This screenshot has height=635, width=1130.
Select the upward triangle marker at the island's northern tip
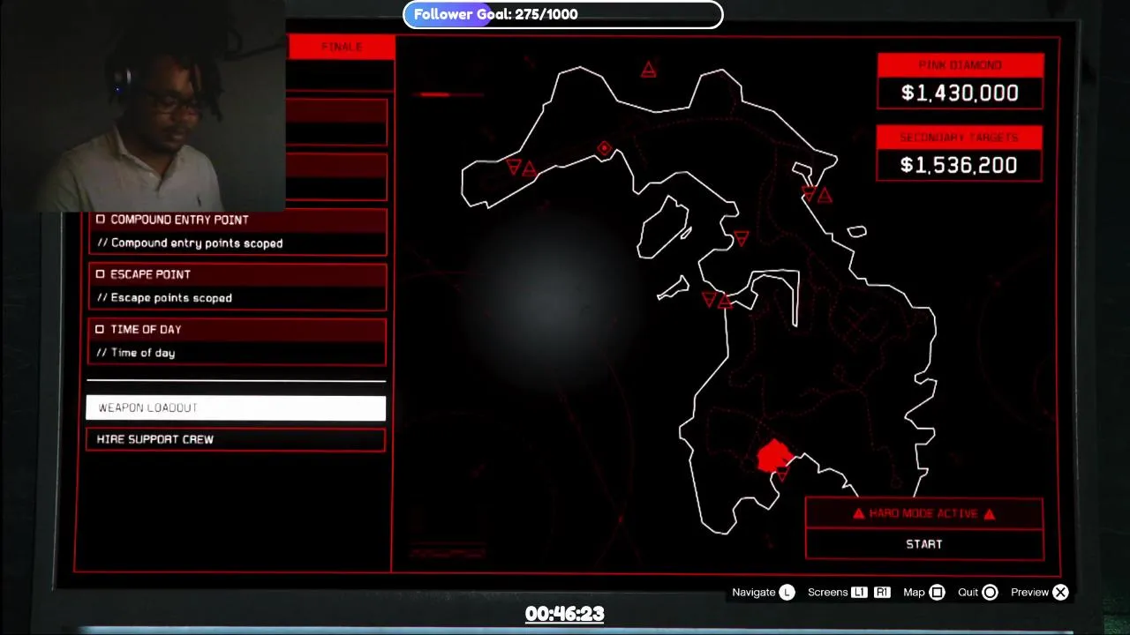649,69
